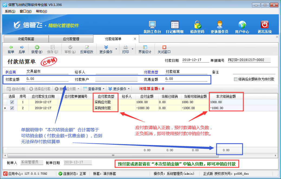This screenshot has width=281, height=179.
Task: Click the 供应商 supplier link label
Action: click(x=11, y=72)
